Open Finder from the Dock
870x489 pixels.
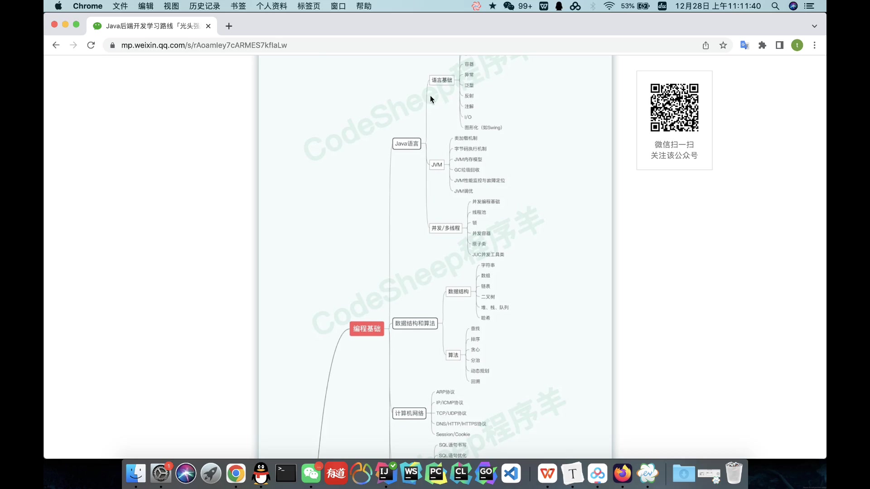pos(136,474)
